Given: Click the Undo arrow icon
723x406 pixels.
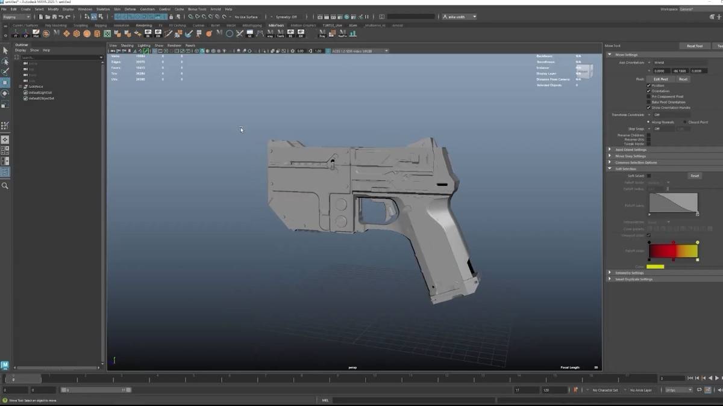Looking at the screenshot, I should (x=61, y=17).
